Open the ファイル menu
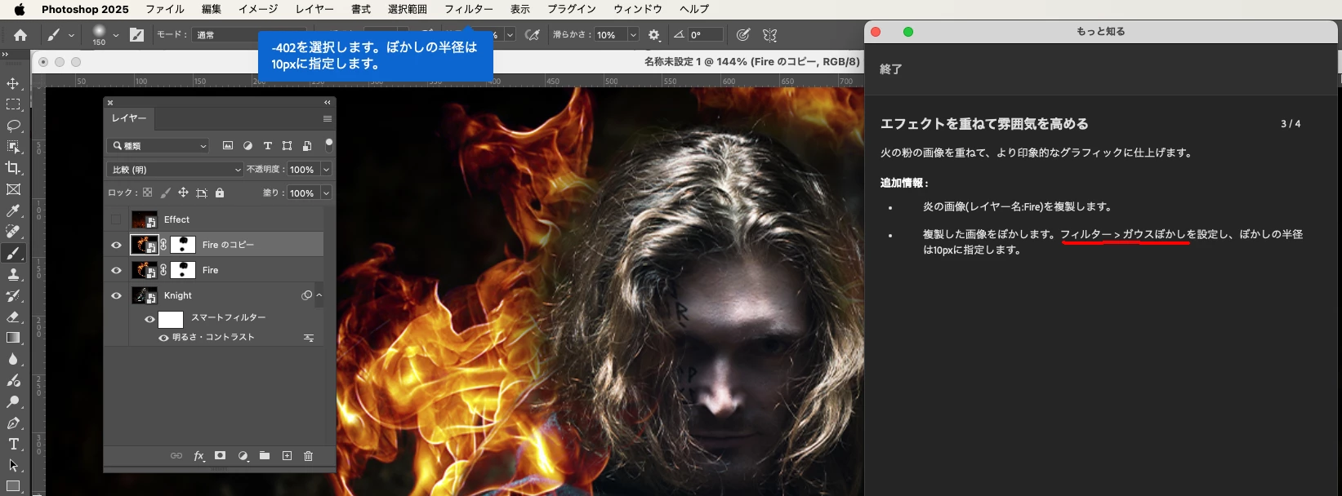Image resolution: width=1342 pixels, height=496 pixels. (x=165, y=9)
